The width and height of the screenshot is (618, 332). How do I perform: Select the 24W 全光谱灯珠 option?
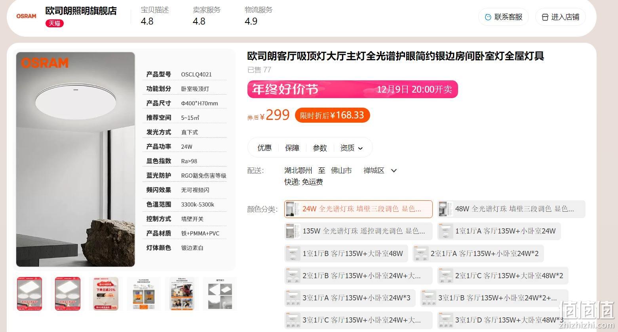(358, 209)
